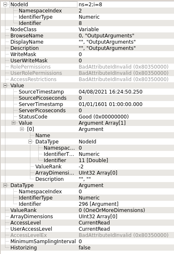This screenshot has height=254, width=174.
Task: Select the Name field under Argument
Action: click(87, 136)
